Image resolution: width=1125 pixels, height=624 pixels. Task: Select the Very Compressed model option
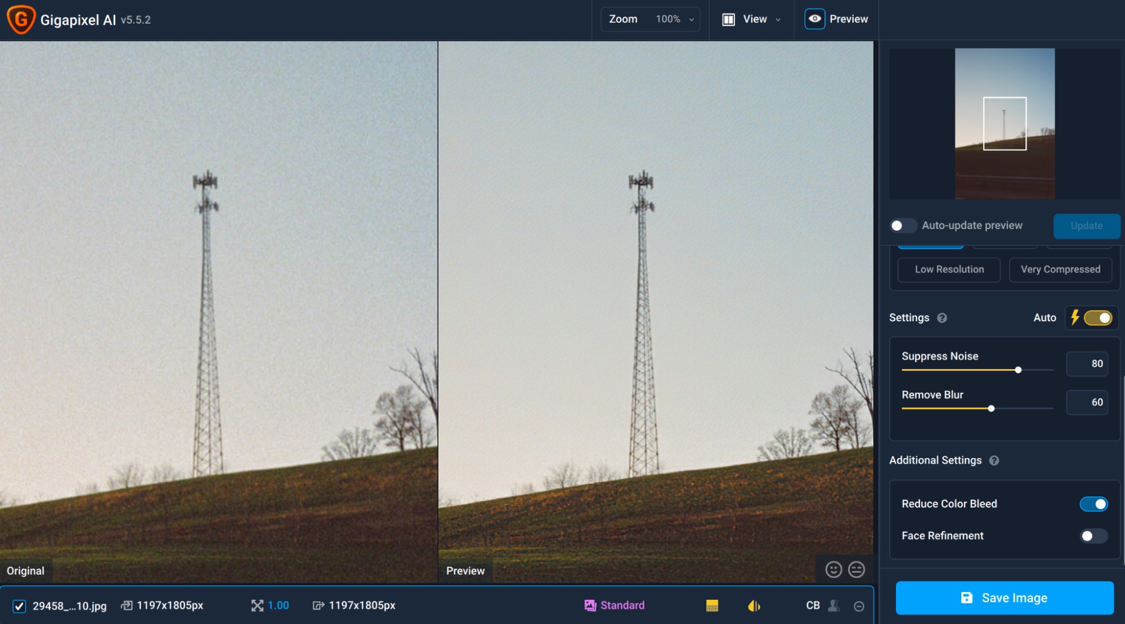1060,270
